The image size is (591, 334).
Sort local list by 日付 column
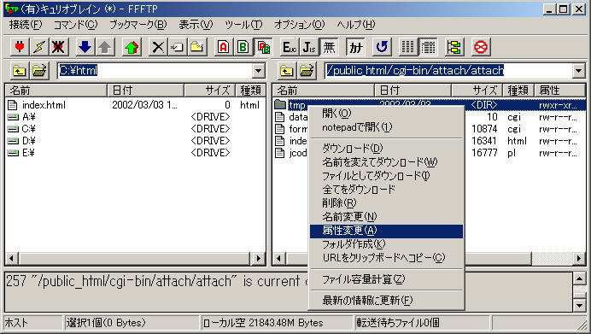pos(146,91)
